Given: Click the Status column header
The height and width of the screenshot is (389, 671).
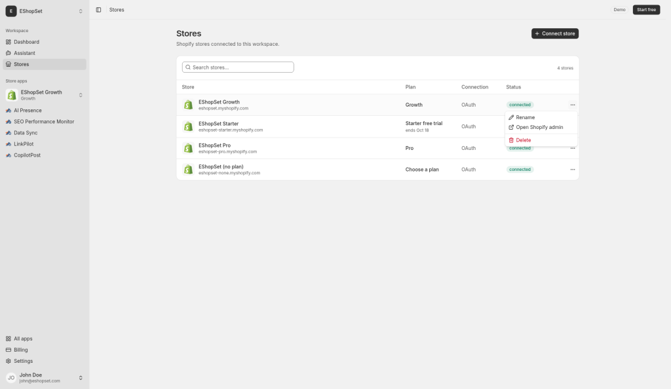Looking at the screenshot, I should 514,87.
